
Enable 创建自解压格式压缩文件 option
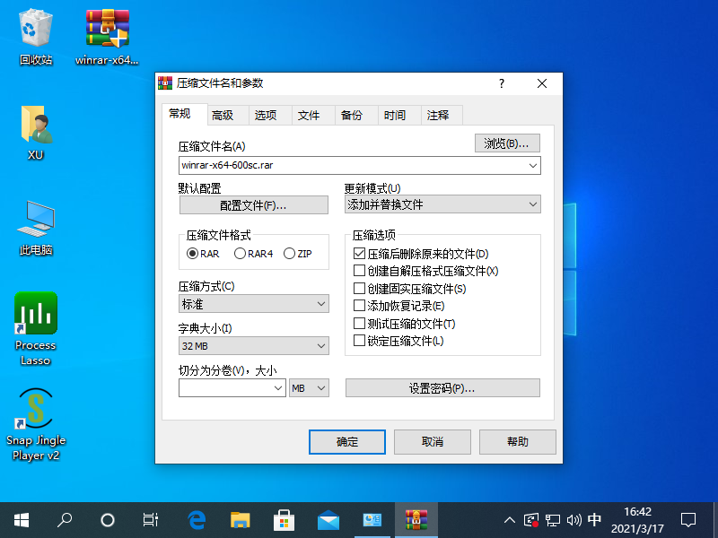[x=355, y=271]
